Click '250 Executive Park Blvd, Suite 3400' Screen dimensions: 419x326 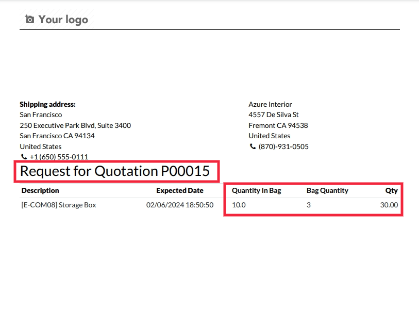point(75,125)
